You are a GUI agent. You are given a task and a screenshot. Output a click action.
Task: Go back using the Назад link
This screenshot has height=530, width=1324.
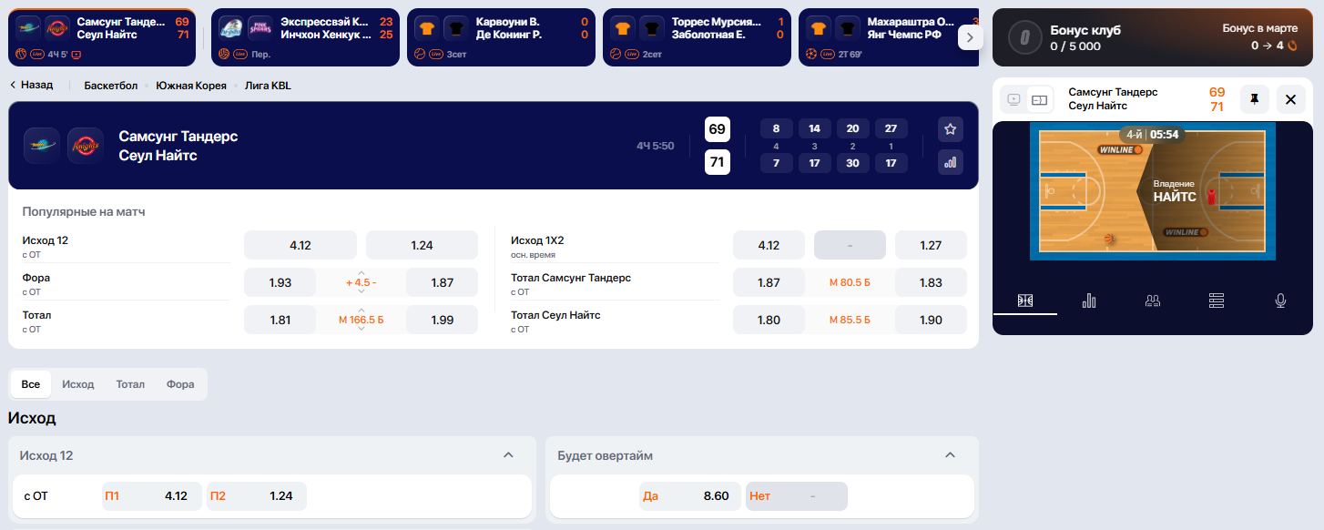point(31,86)
